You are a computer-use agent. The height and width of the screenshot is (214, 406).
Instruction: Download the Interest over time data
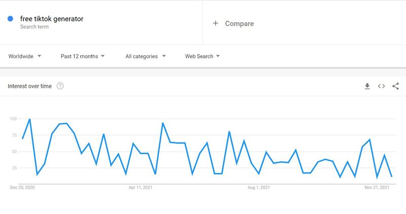(x=367, y=86)
